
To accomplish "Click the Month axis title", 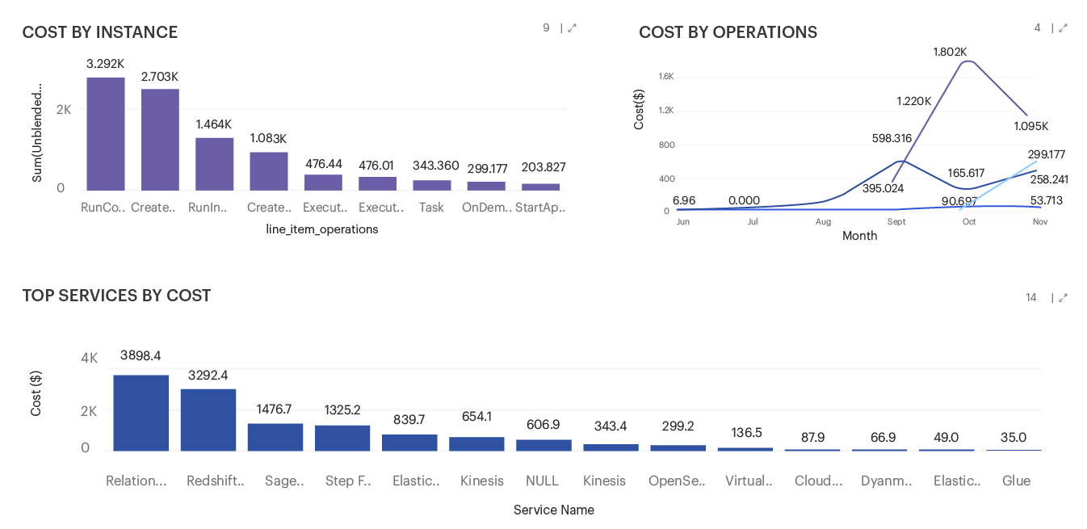I will pos(860,236).
